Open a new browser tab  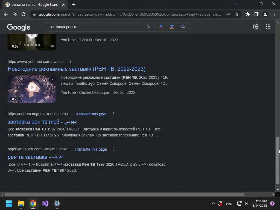(74, 5)
